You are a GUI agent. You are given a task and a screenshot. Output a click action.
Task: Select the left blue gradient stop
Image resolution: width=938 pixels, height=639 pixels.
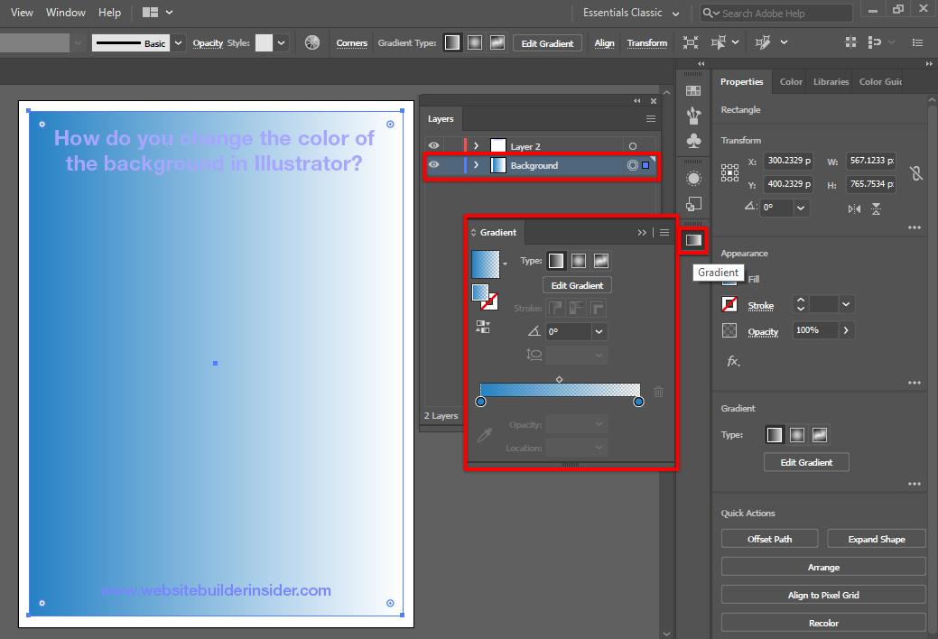click(x=480, y=402)
